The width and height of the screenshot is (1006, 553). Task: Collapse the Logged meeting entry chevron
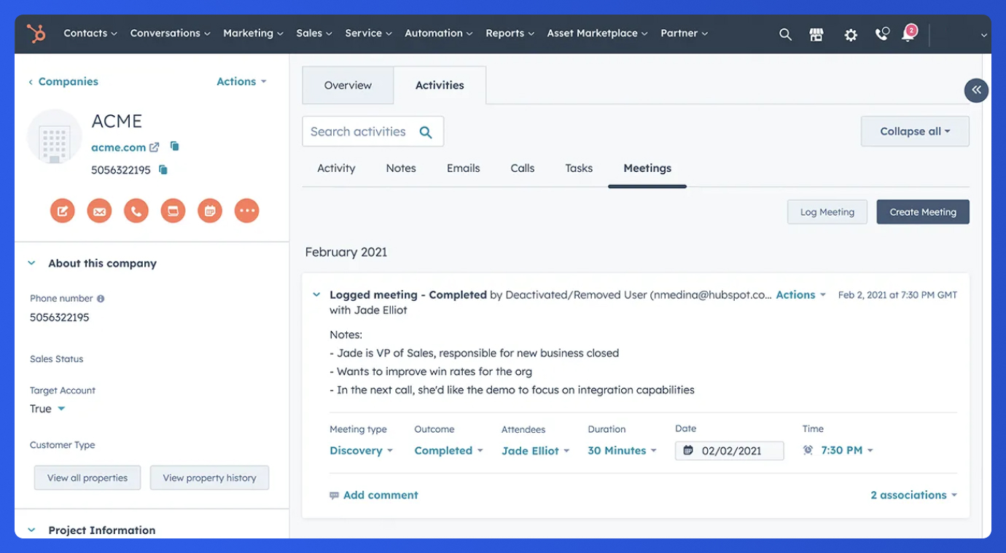coord(316,295)
